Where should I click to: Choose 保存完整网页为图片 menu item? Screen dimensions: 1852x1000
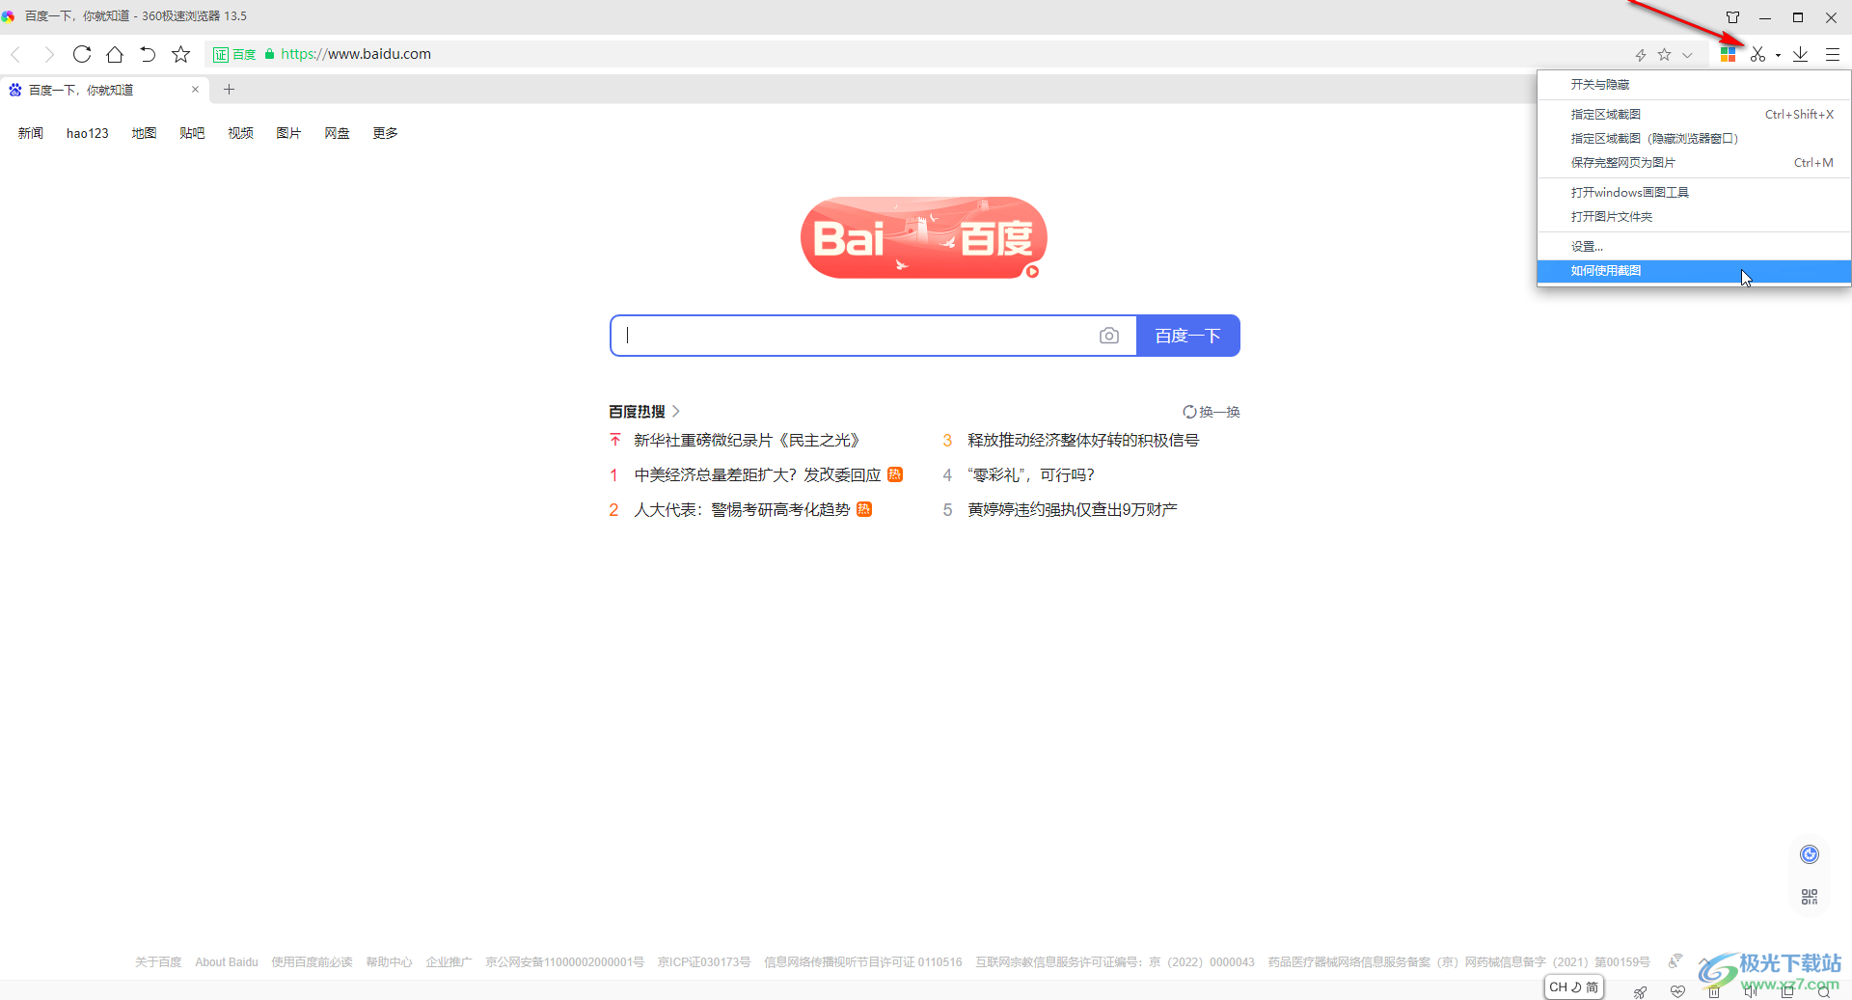(x=1694, y=162)
